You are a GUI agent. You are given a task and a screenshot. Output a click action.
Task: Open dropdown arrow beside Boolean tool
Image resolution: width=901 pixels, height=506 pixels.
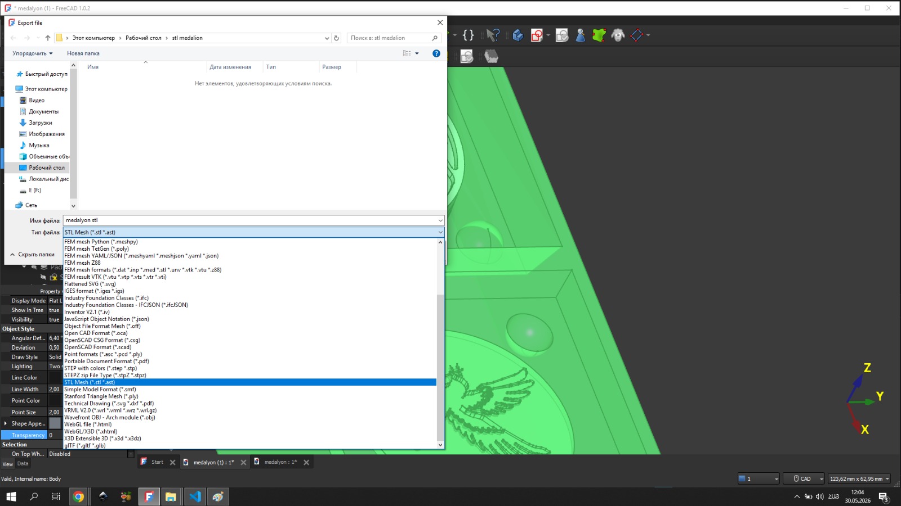[548, 35]
